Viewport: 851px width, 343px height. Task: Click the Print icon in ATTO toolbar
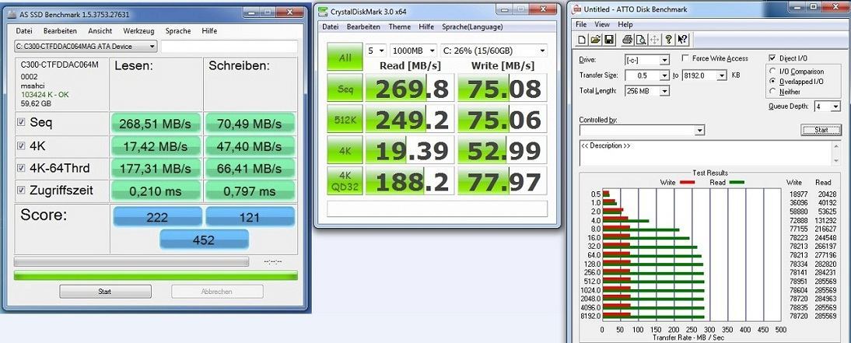[x=628, y=39]
